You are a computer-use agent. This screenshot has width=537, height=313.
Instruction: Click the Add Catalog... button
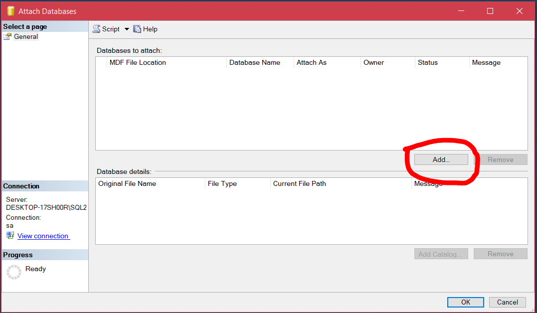pos(441,254)
